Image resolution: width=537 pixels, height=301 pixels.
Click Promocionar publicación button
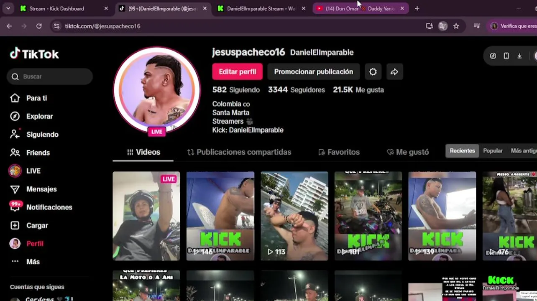coord(314,71)
